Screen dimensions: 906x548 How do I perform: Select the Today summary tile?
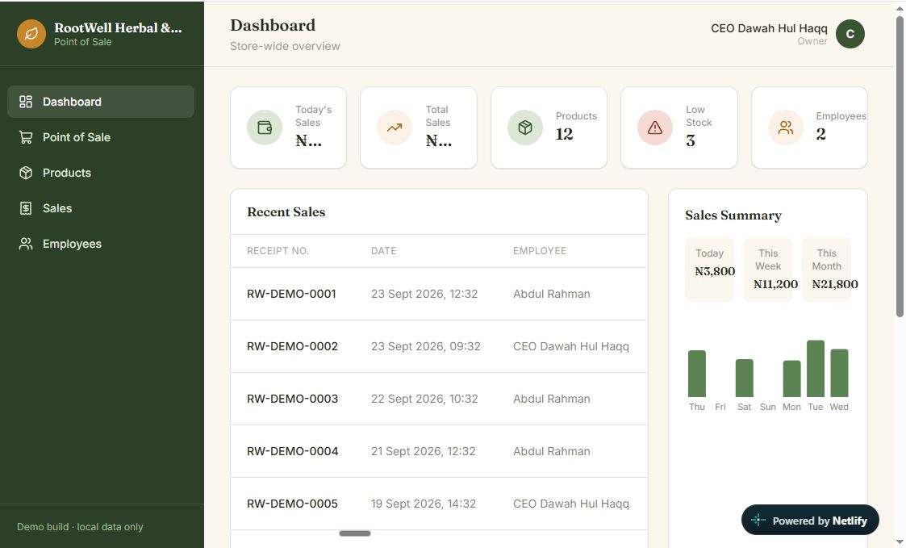709,270
